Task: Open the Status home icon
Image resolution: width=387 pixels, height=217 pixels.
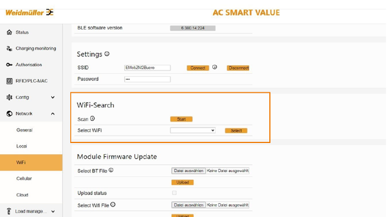Action: pos(9,32)
